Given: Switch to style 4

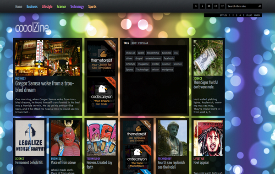Looking at the screenshot, I should (x=240, y=15).
